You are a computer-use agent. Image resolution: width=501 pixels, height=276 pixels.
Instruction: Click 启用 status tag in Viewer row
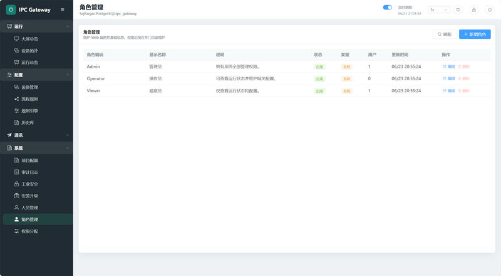(319, 91)
